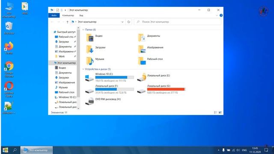
Task: Select Быстрый доступ in navigation pane
Action: [64, 32]
